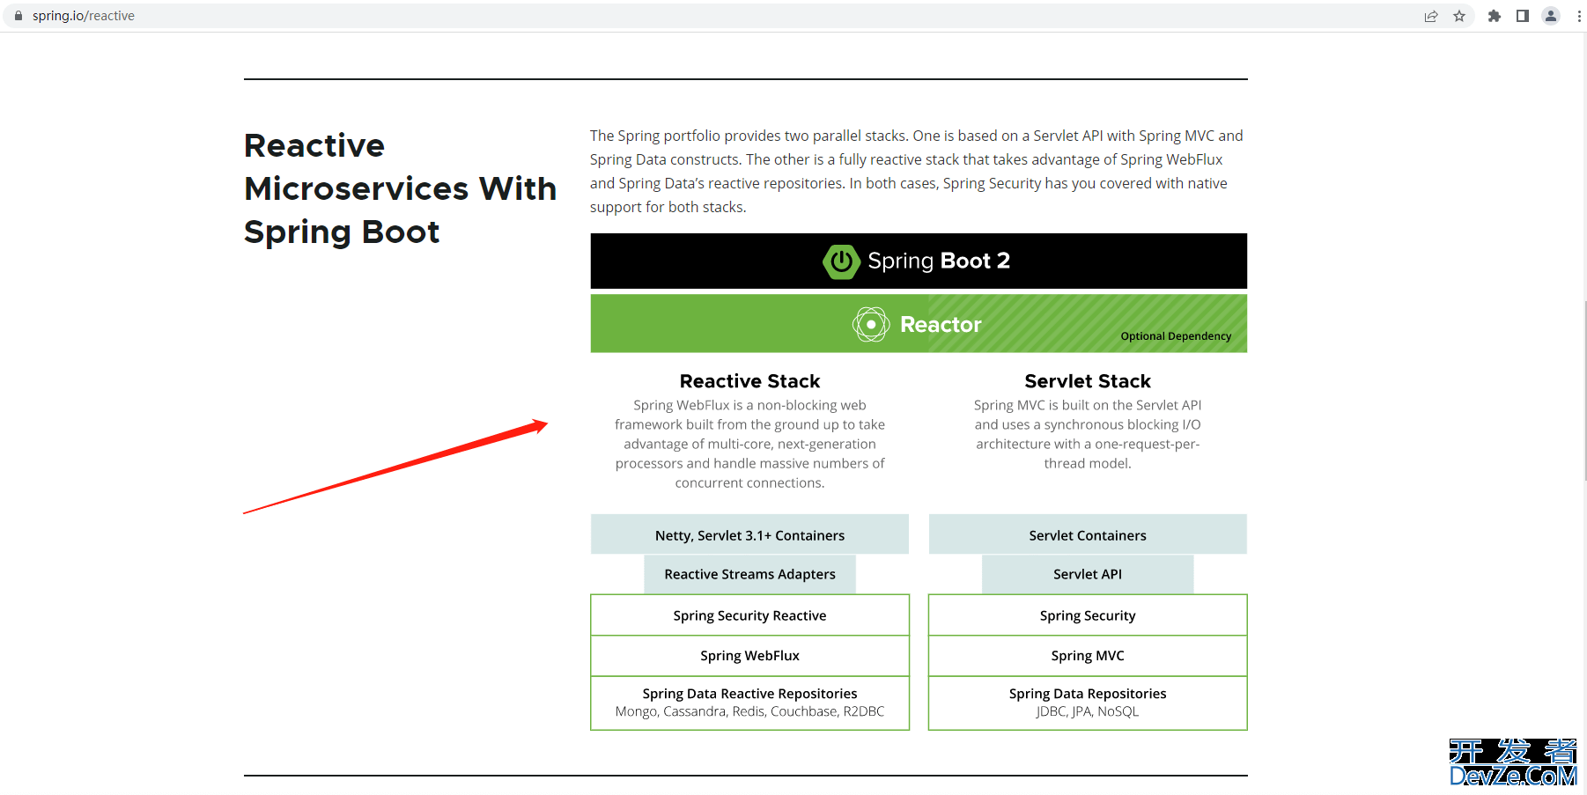Click the Spring WebFlux non-blocking description paragraph
The image size is (1587, 795).
coord(749,444)
